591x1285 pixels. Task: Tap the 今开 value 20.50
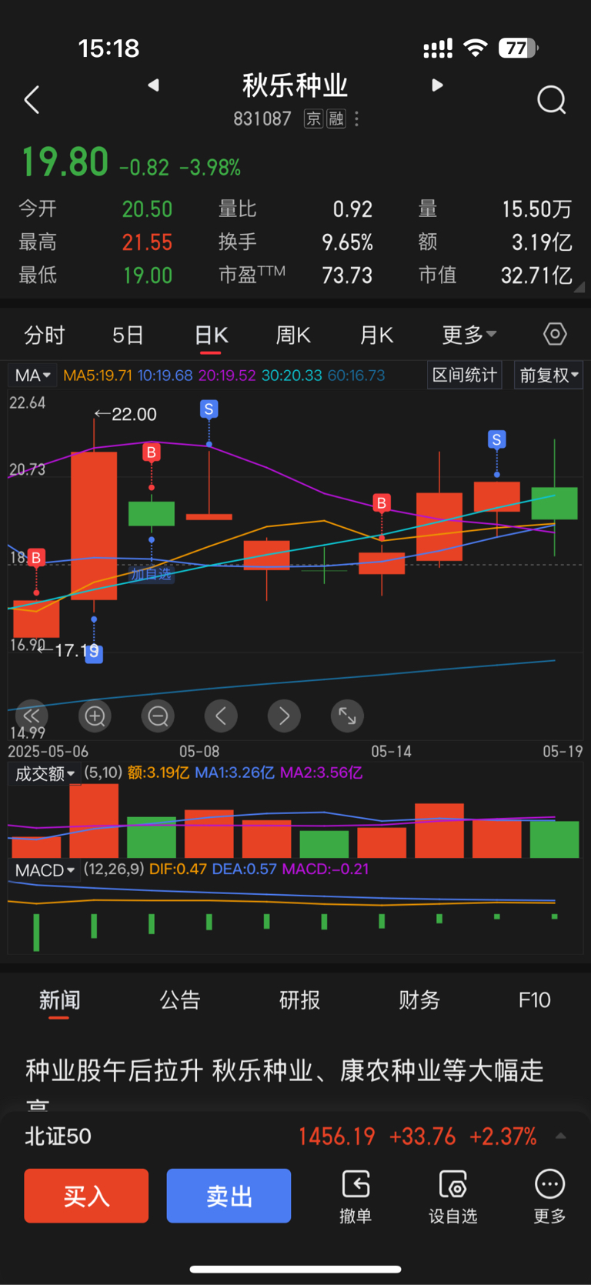[147, 209]
